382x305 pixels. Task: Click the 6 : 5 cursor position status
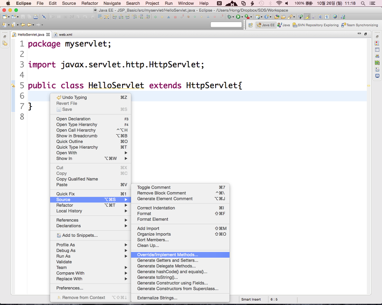274,300
